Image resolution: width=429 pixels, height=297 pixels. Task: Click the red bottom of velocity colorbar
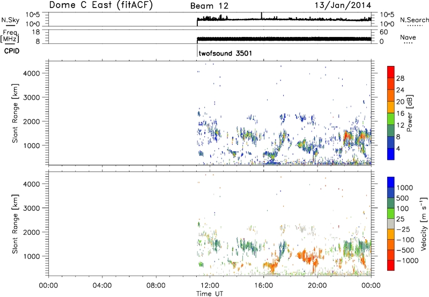point(391,265)
